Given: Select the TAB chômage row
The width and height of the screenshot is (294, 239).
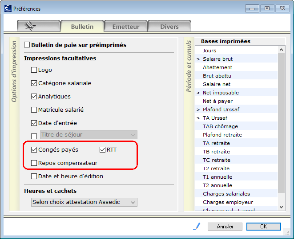Looking at the screenshot, I should tap(237, 126).
